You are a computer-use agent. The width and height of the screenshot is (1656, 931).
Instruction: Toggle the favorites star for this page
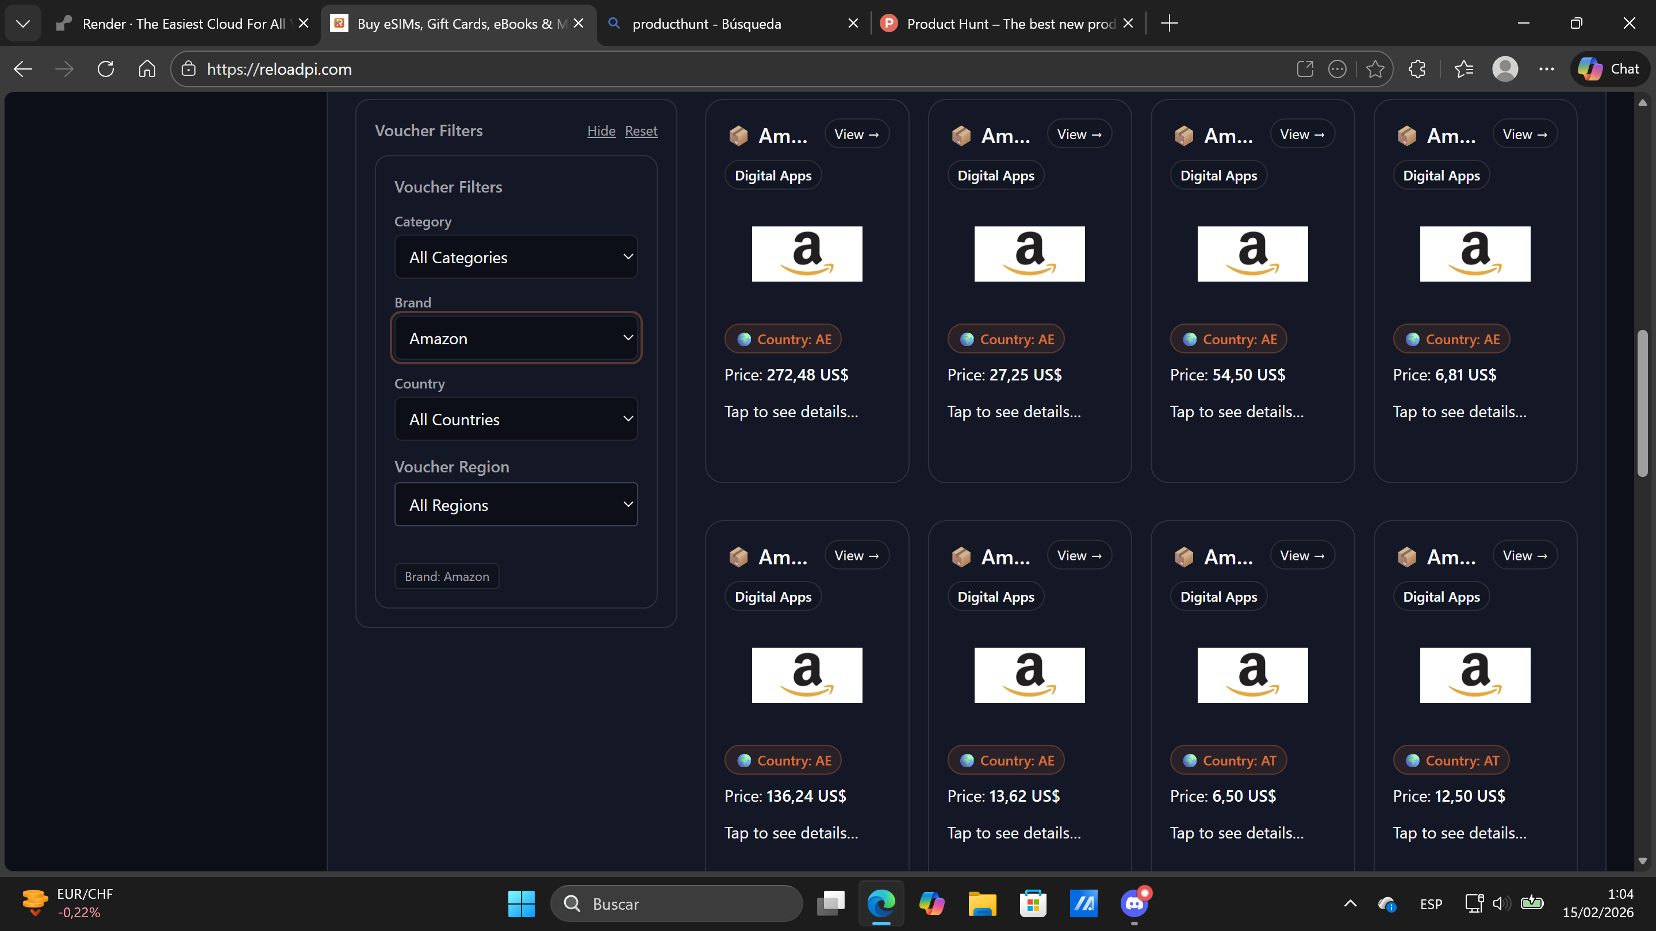click(1375, 69)
